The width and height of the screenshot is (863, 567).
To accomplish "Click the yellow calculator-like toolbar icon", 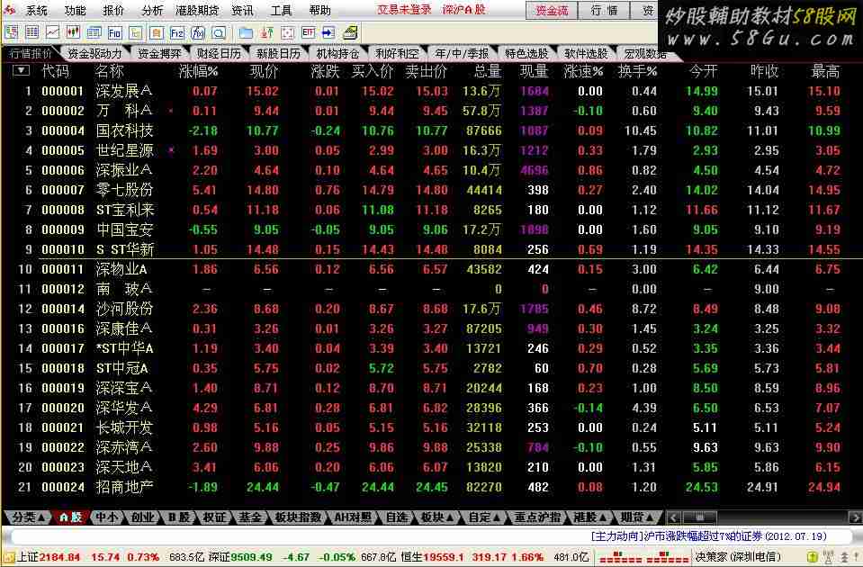I will (350, 33).
